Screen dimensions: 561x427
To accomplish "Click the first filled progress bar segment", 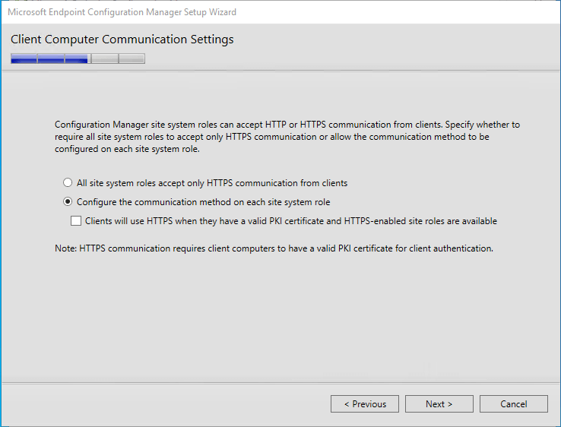I will (x=24, y=59).
